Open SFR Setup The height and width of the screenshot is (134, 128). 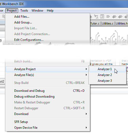[x=47, y=122]
